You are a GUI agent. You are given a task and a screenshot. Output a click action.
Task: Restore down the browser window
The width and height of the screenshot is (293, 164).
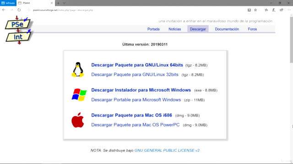click(280, 3)
